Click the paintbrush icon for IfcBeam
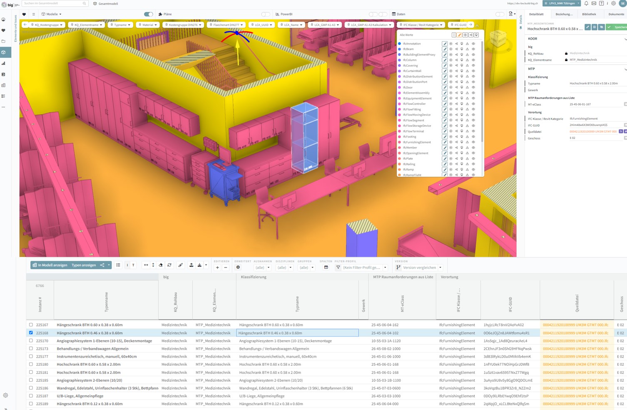 click(x=445, y=49)
